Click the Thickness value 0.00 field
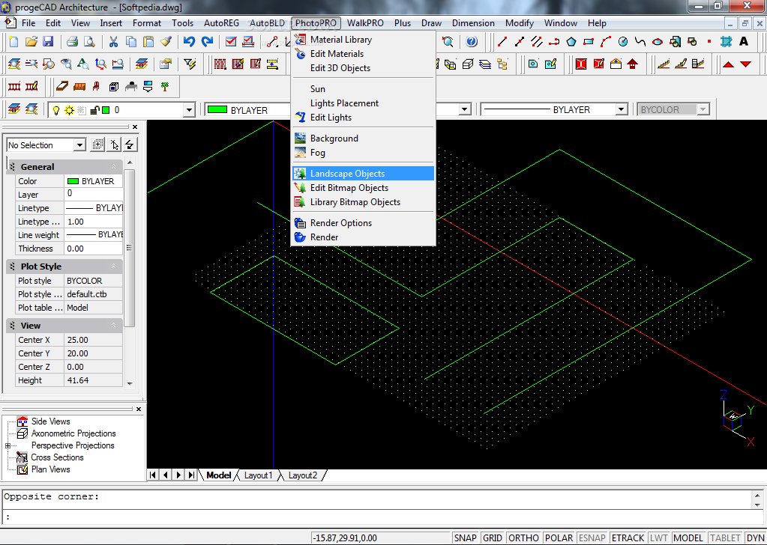Screen dimensions: 767x545 click(x=93, y=249)
